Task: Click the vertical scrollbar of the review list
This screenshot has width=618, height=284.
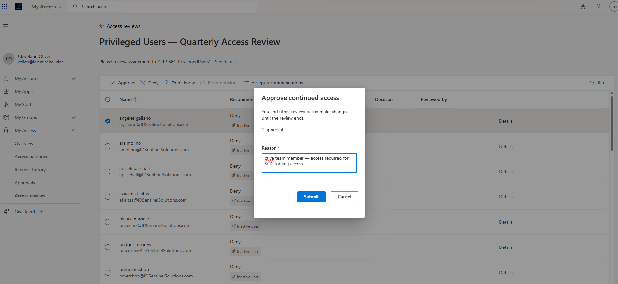Action: point(612,123)
